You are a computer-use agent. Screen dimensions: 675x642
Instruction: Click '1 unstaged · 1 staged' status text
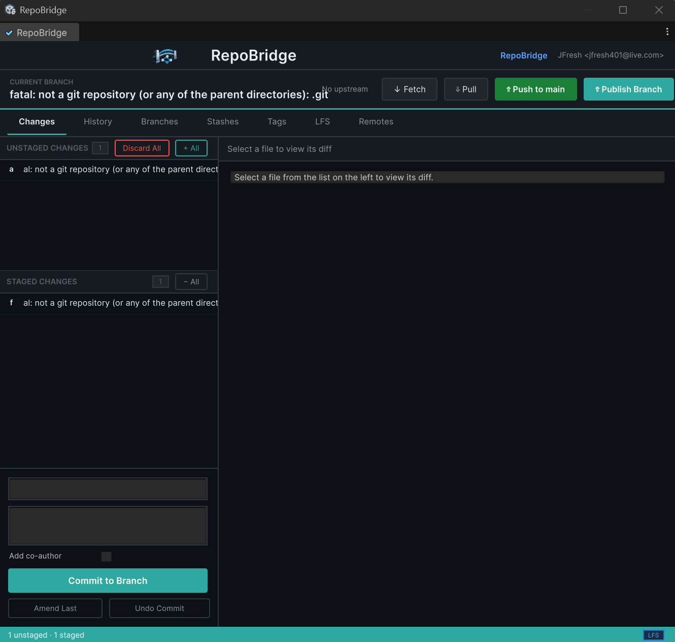click(46, 635)
